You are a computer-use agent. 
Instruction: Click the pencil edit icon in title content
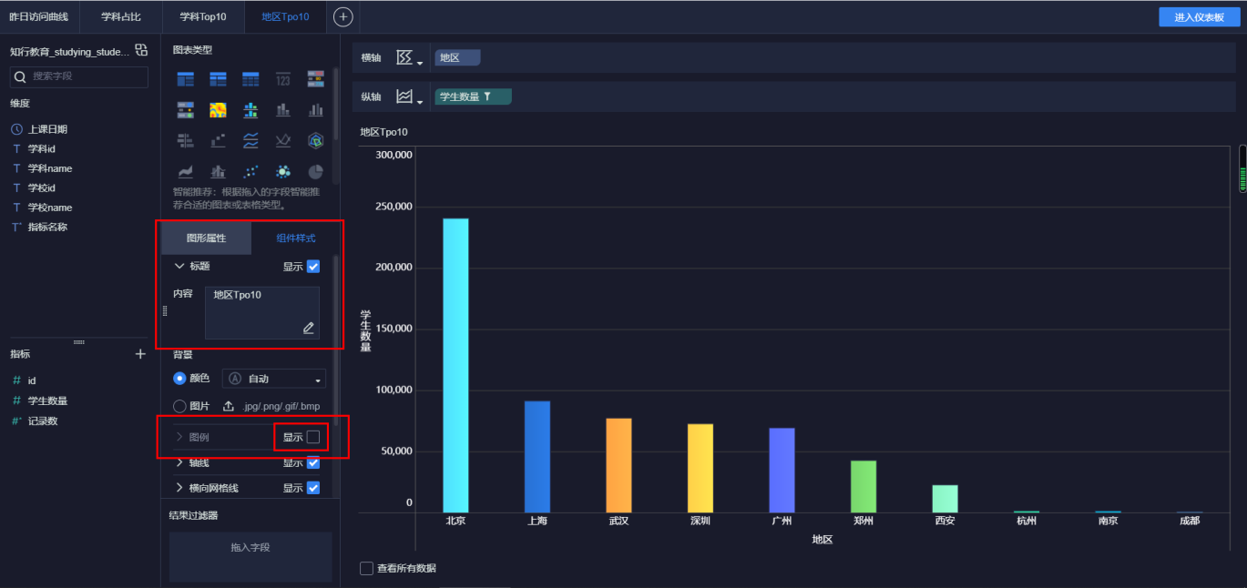tap(309, 328)
